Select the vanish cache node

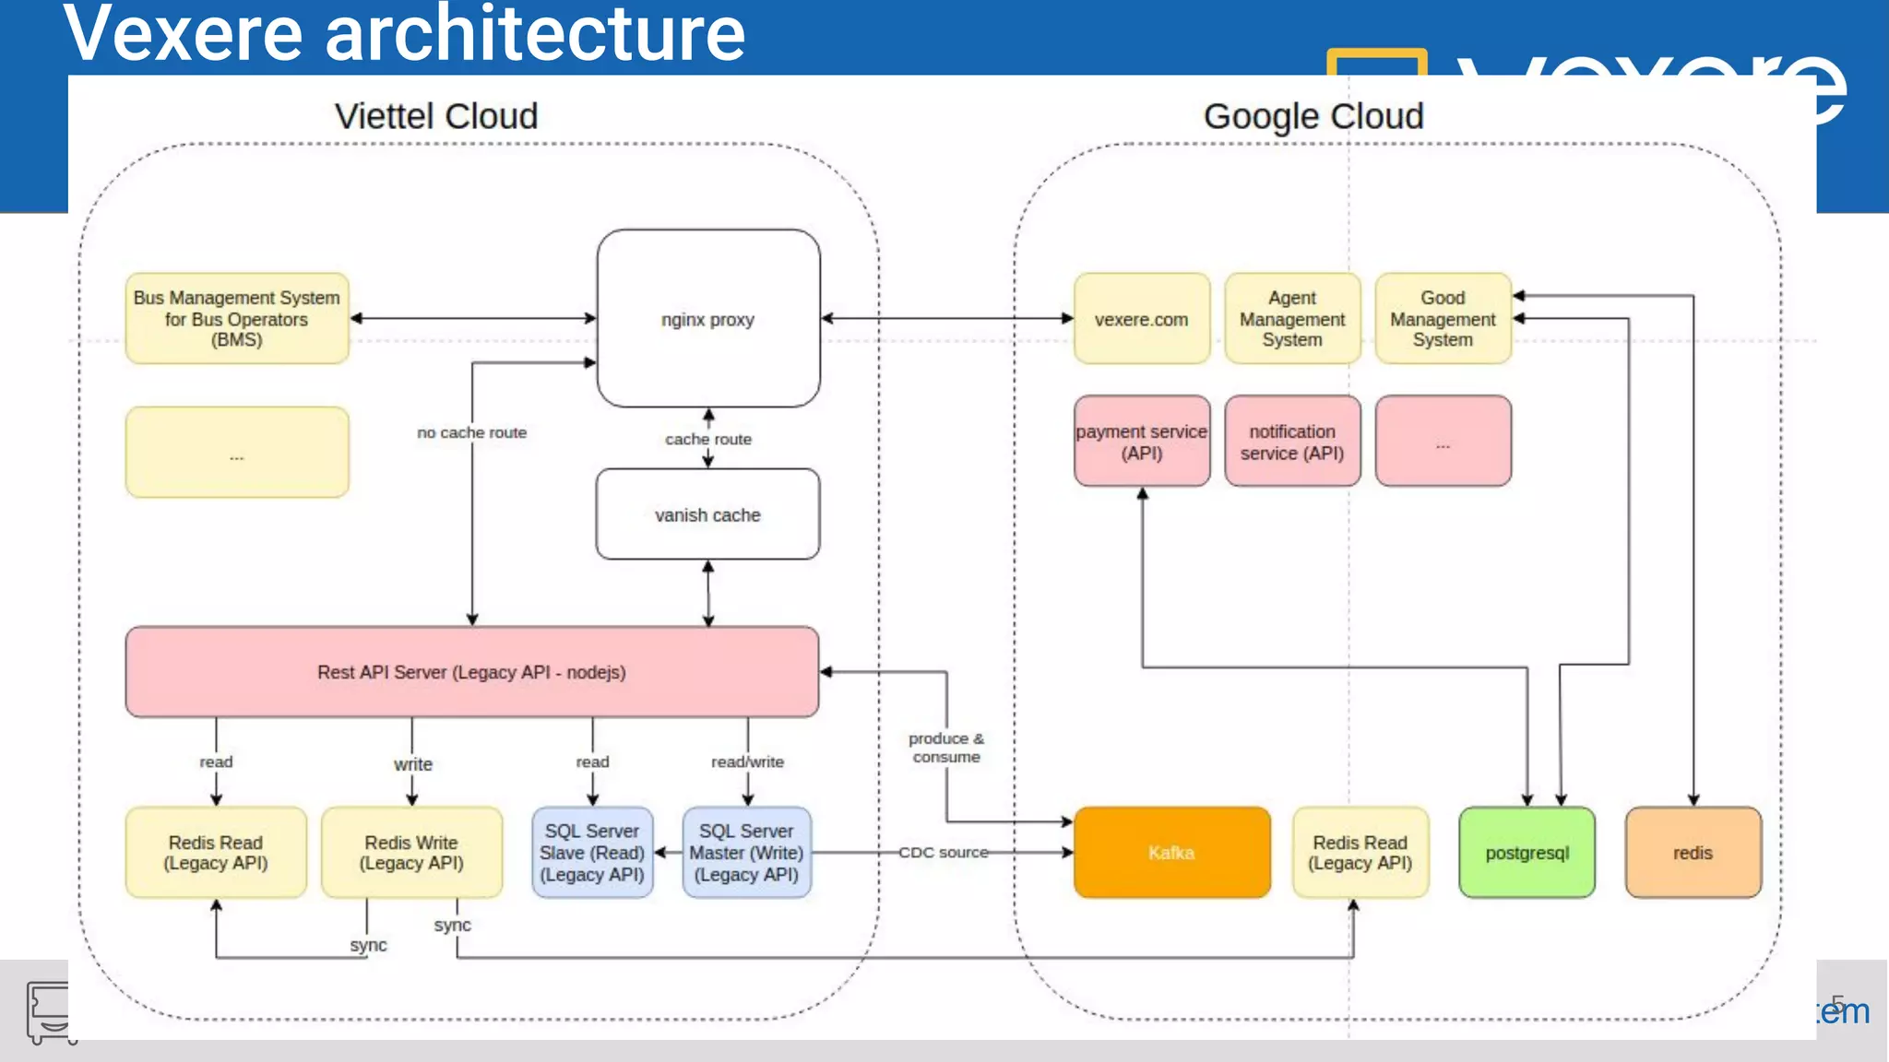[x=707, y=514]
